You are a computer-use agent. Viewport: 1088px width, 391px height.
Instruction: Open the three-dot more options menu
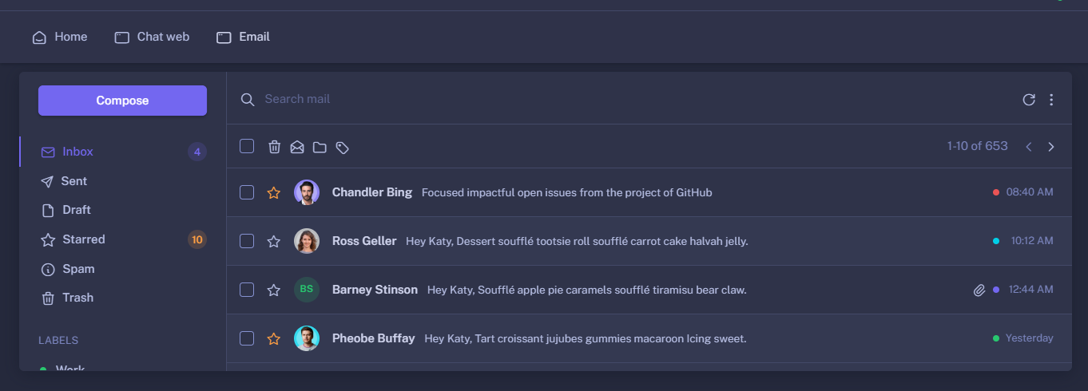click(1051, 100)
